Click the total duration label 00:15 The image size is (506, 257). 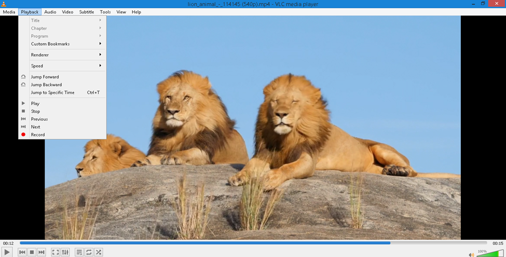(x=498, y=243)
